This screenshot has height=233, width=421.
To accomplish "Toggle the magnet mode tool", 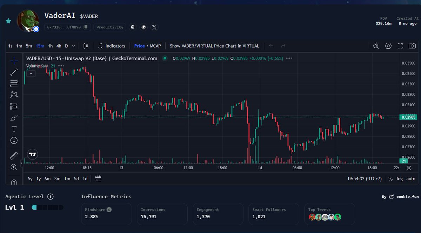I will pos(14,182).
